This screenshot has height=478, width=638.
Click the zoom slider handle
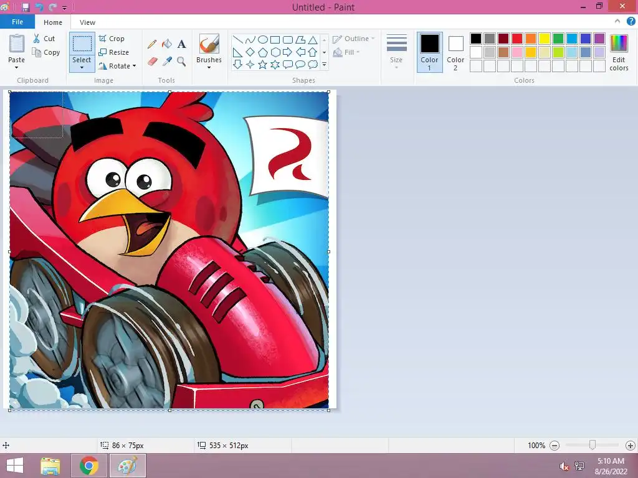593,445
